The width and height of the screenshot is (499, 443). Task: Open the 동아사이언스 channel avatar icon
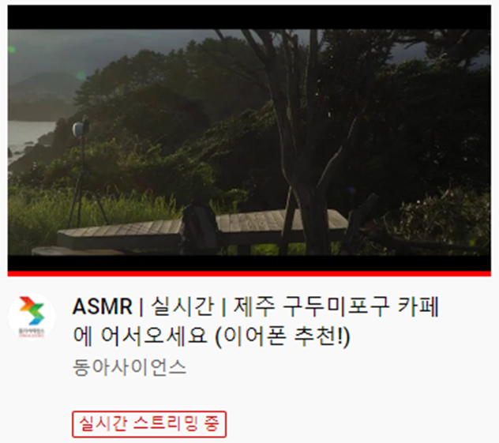pyautogui.click(x=32, y=317)
